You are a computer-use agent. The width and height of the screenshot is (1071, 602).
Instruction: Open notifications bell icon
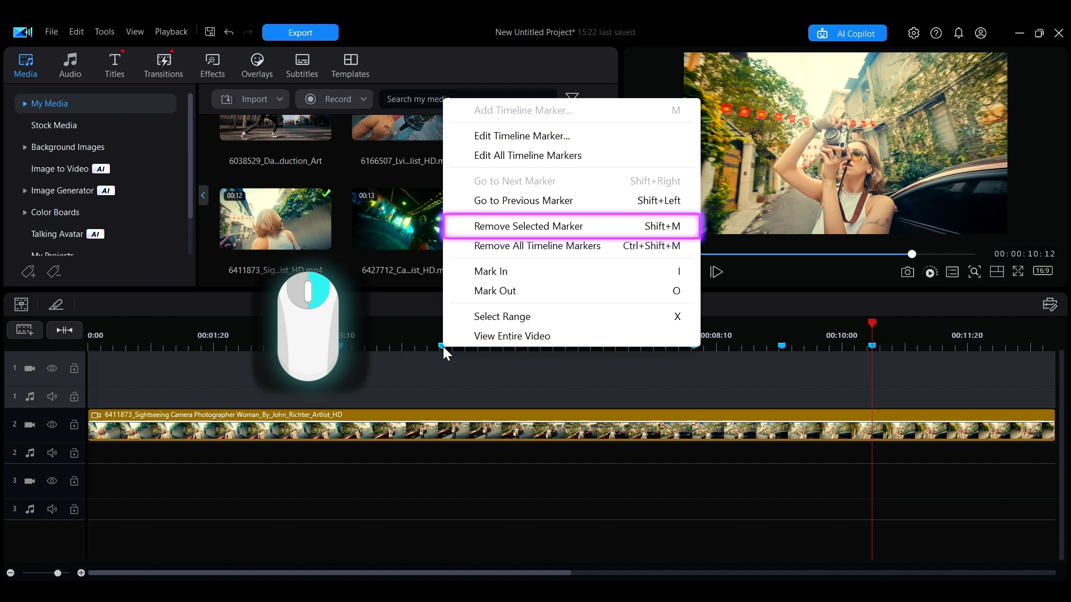click(958, 33)
